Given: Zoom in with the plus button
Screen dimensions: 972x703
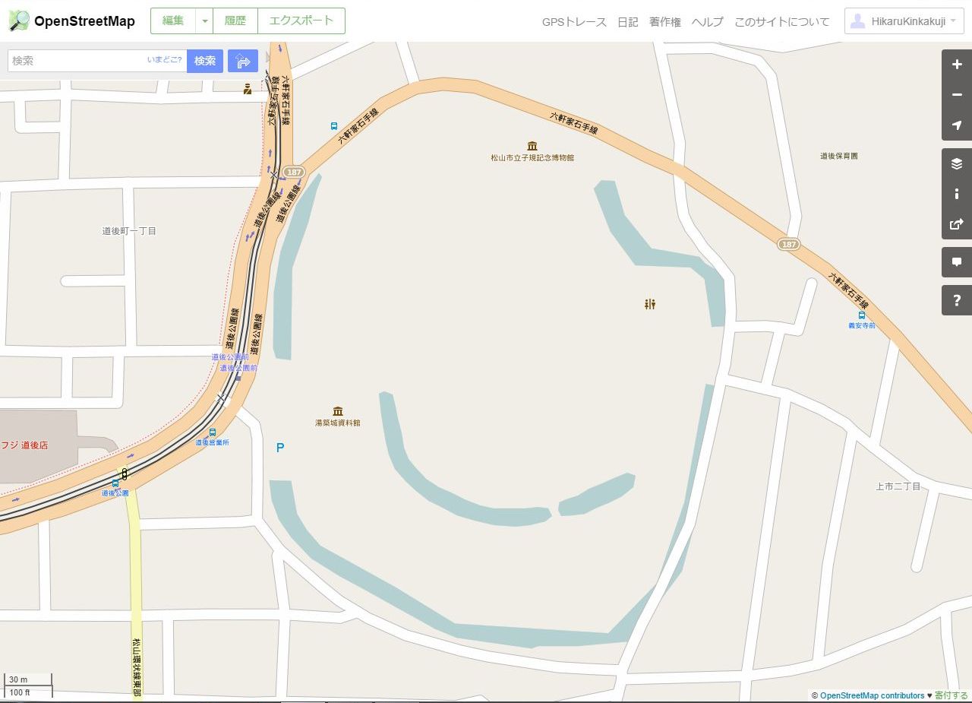Looking at the screenshot, I should [957, 65].
